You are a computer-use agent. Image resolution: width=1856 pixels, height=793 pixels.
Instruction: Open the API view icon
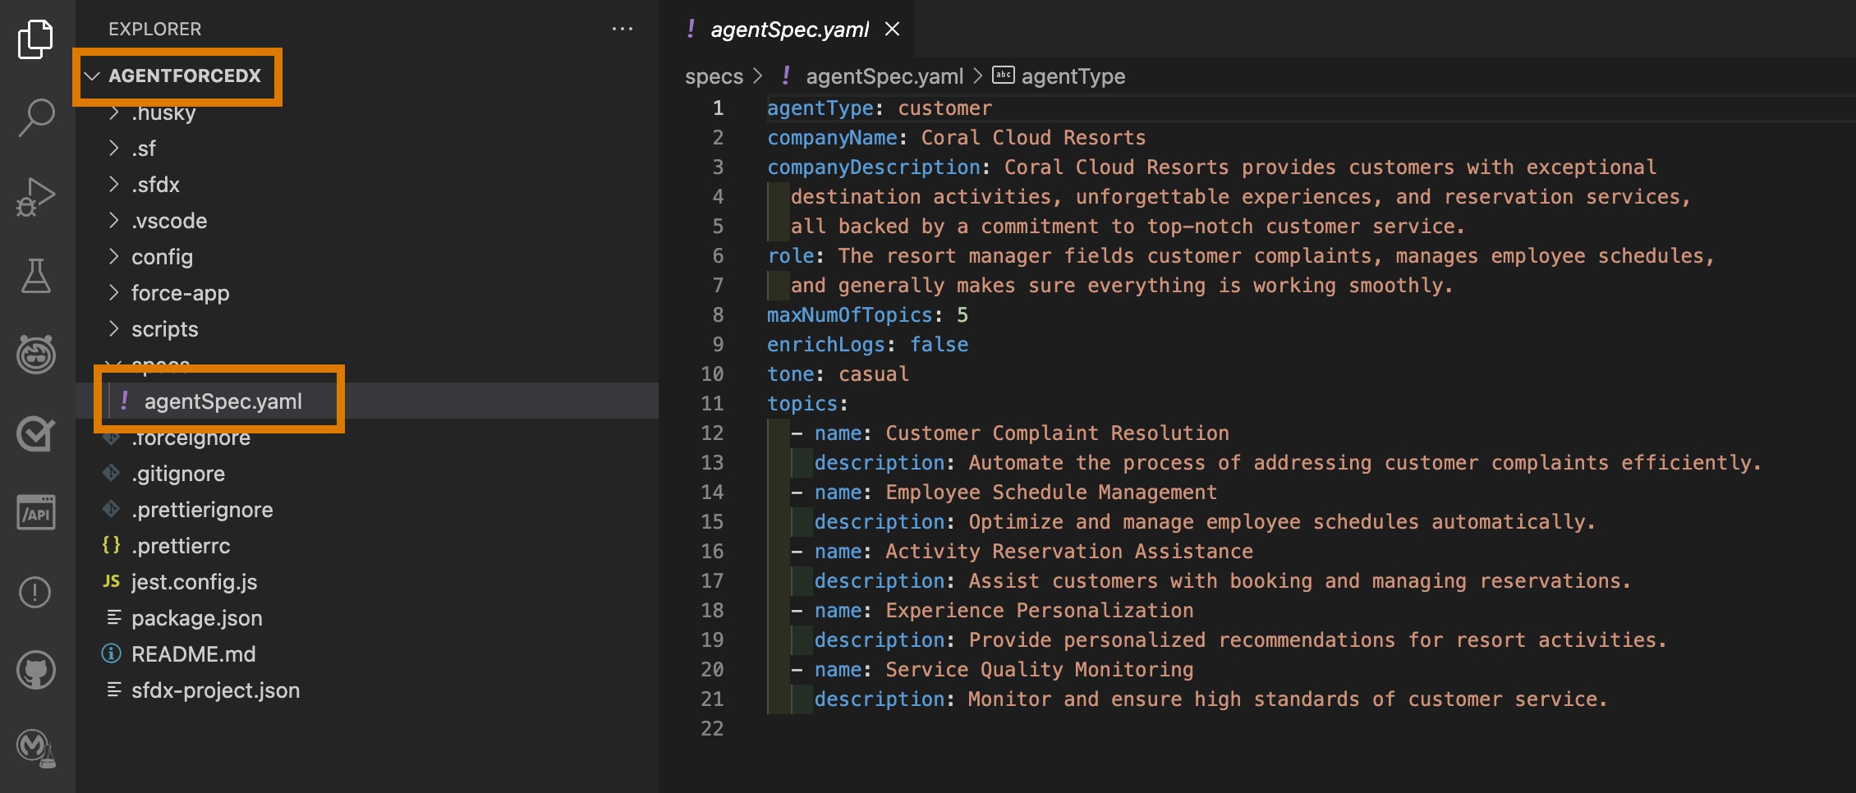pos(35,512)
